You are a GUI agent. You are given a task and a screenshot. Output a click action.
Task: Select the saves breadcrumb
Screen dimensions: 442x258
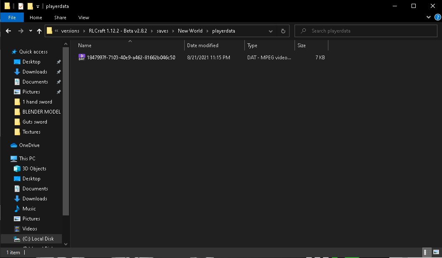tap(163, 31)
